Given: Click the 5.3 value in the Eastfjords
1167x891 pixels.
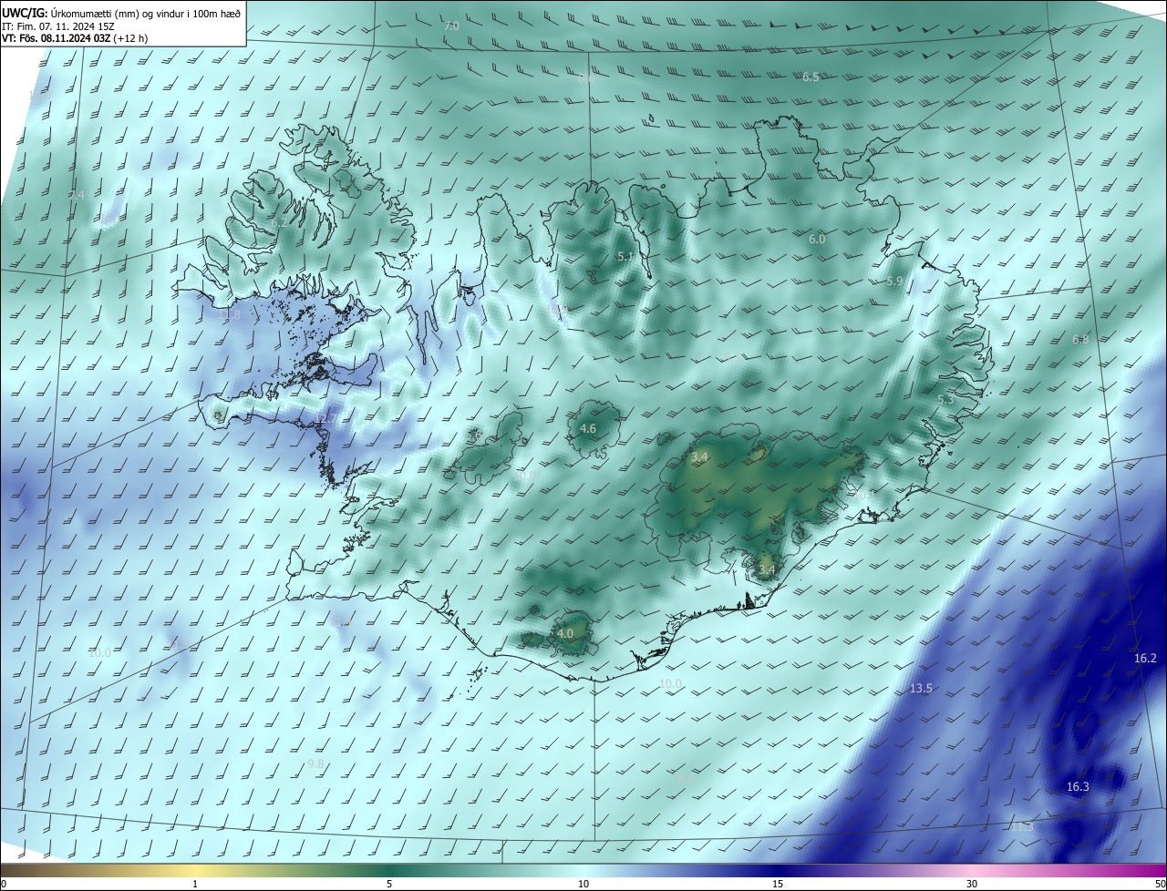Looking at the screenshot, I should (945, 400).
